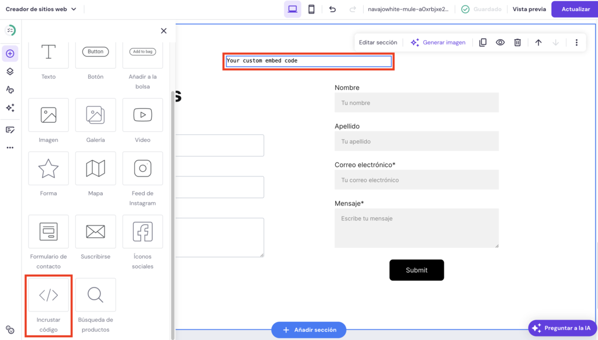Click the Tu nombre input field
598x340 pixels.
pyautogui.click(x=416, y=102)
